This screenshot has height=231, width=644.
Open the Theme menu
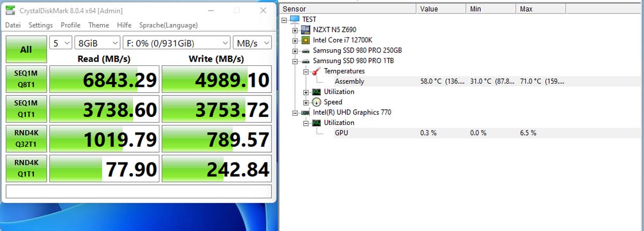pyautogui.click(x=99, y=25)
